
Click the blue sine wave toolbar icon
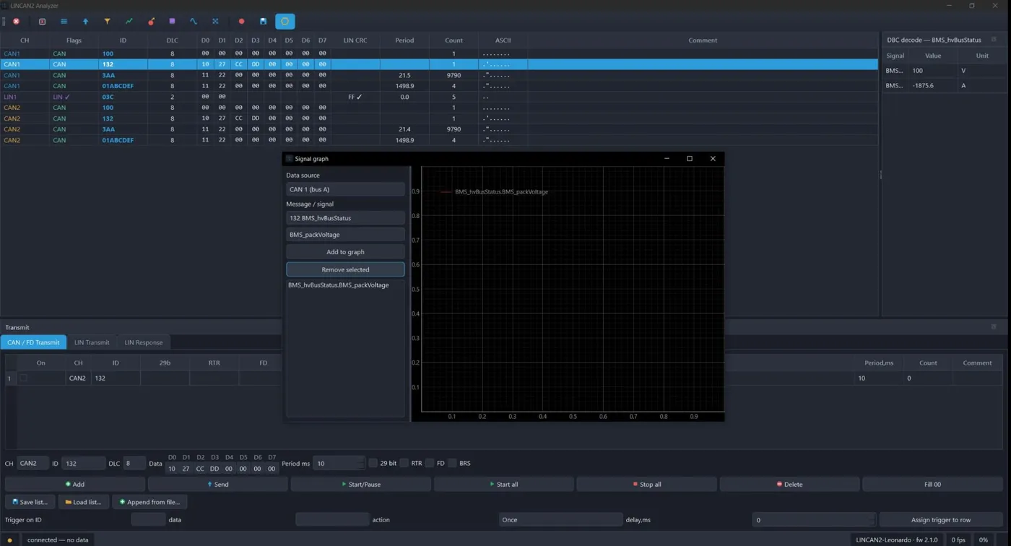pos(194,22)
